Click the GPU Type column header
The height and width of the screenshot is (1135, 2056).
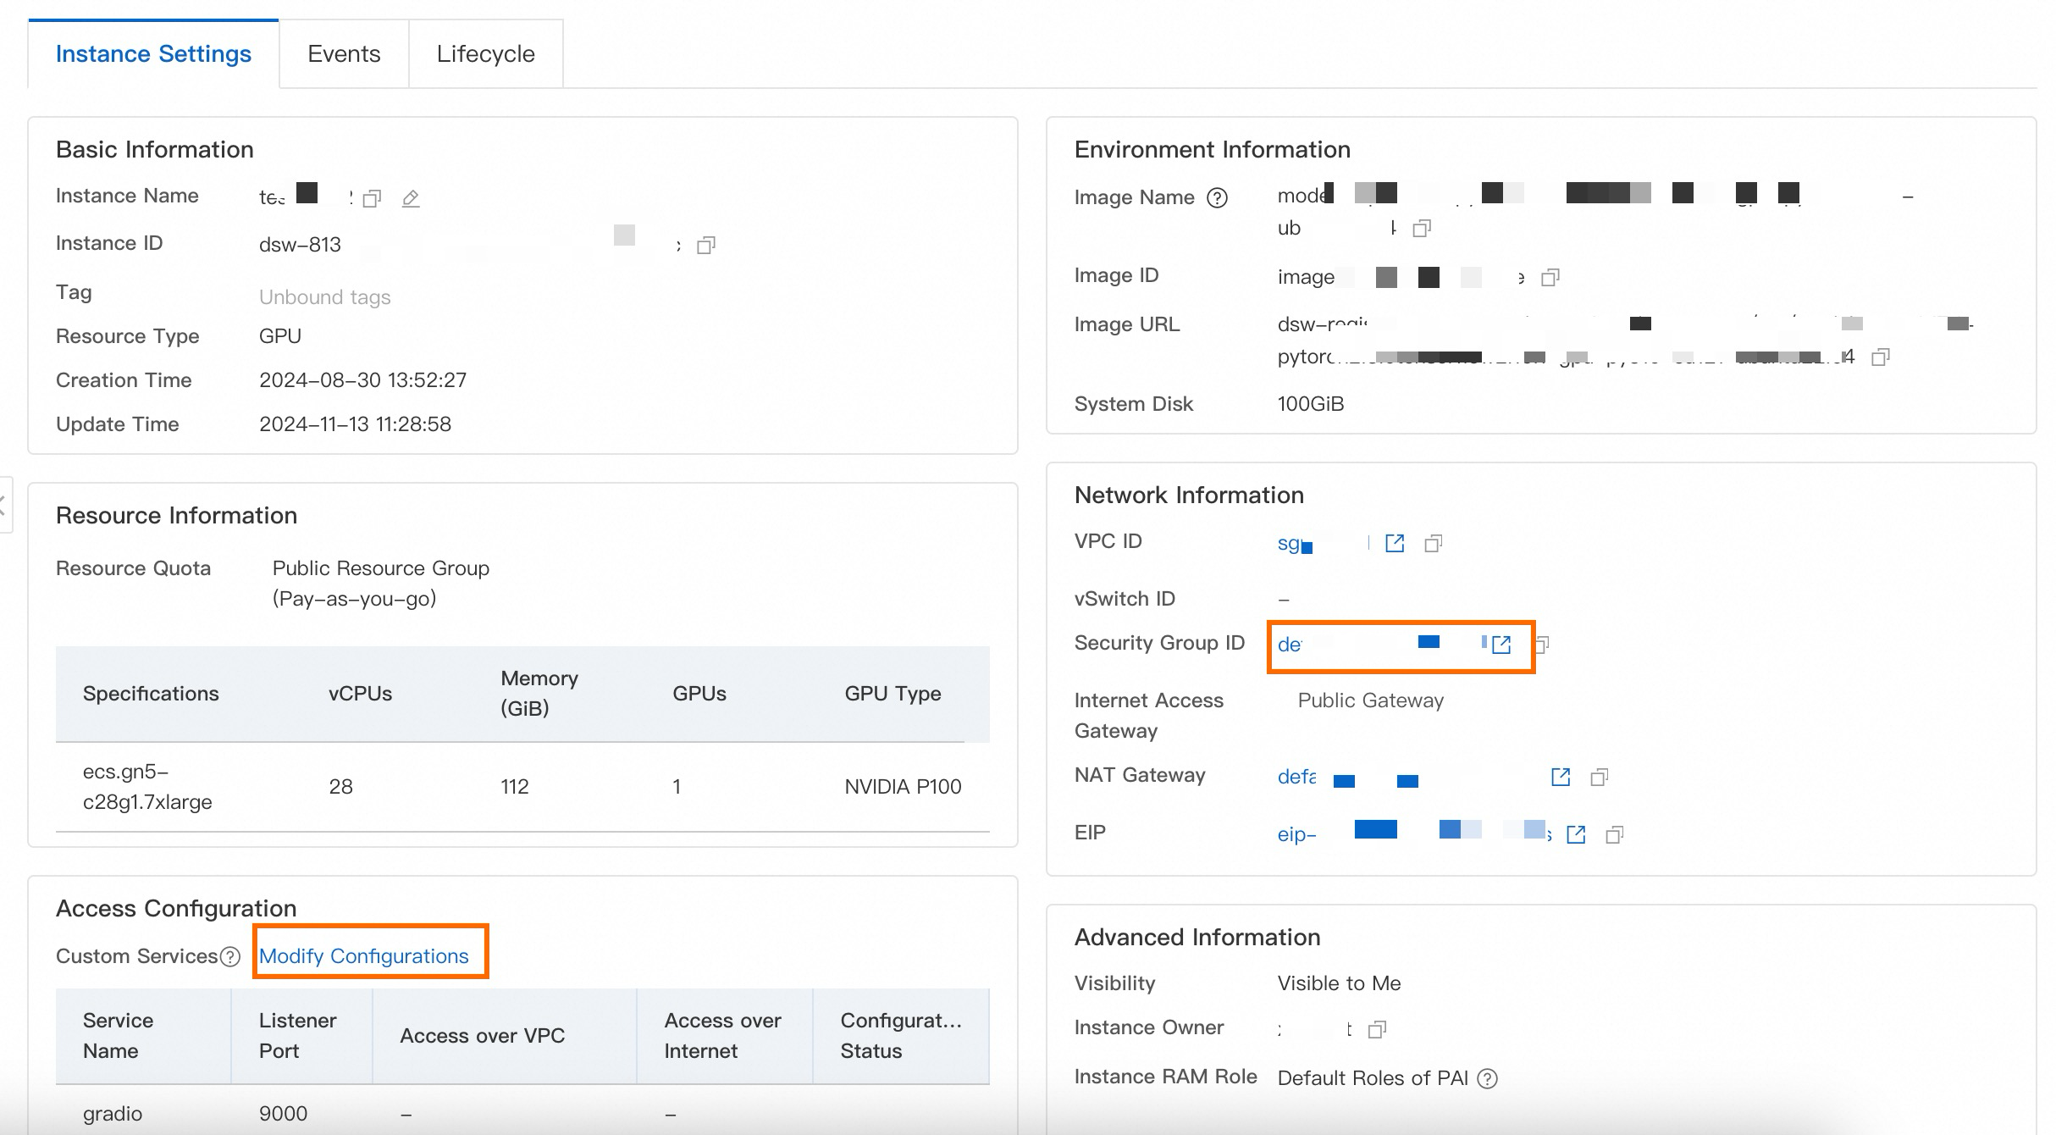click(893, 694)
